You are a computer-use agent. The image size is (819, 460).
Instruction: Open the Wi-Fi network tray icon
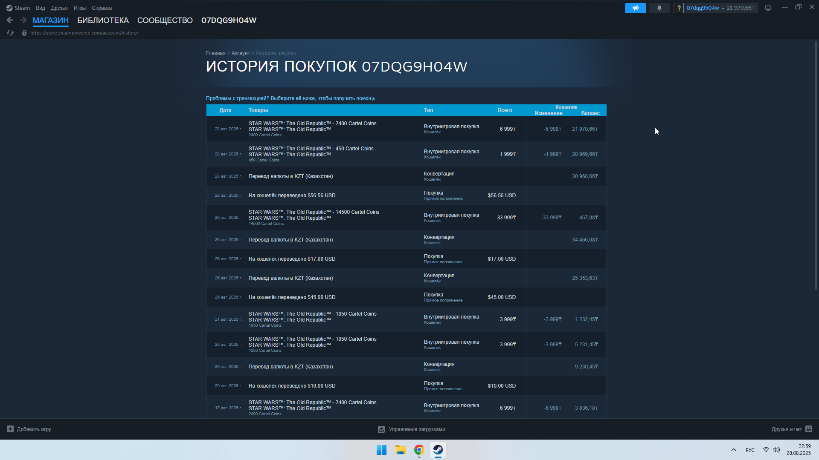click(766, 450)
